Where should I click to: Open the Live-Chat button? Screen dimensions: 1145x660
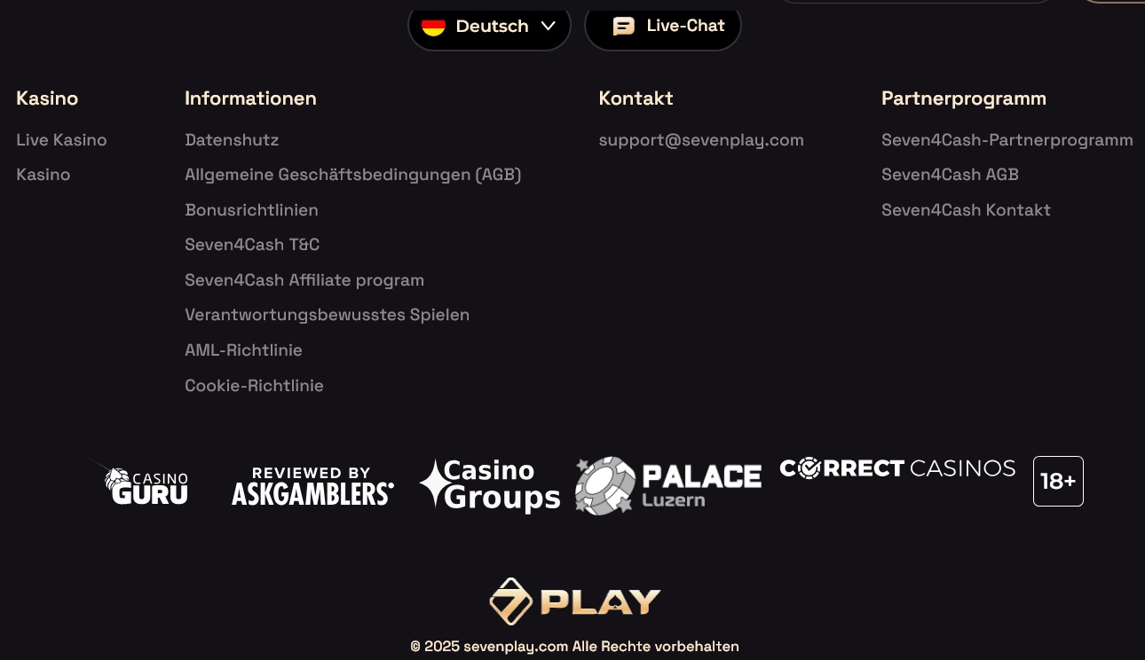(663, 26)
